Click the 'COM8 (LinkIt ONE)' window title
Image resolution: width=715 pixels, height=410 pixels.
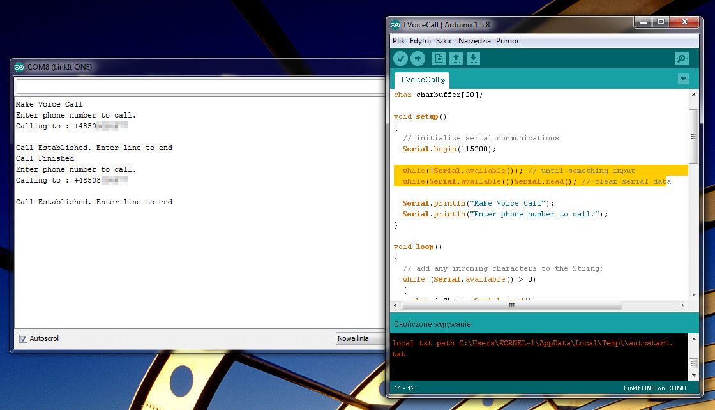point(60,67)
